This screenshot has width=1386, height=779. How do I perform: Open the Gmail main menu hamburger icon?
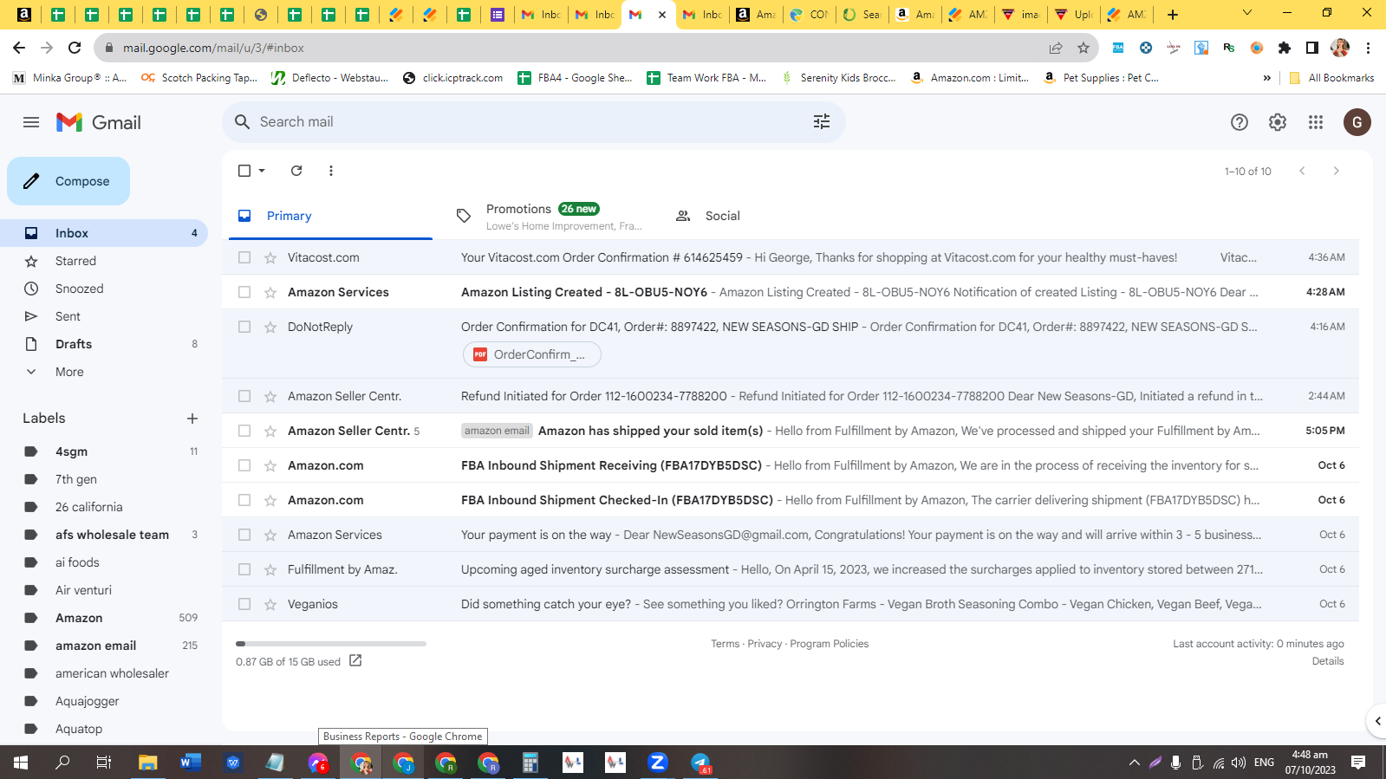click(x=31, y=122)
